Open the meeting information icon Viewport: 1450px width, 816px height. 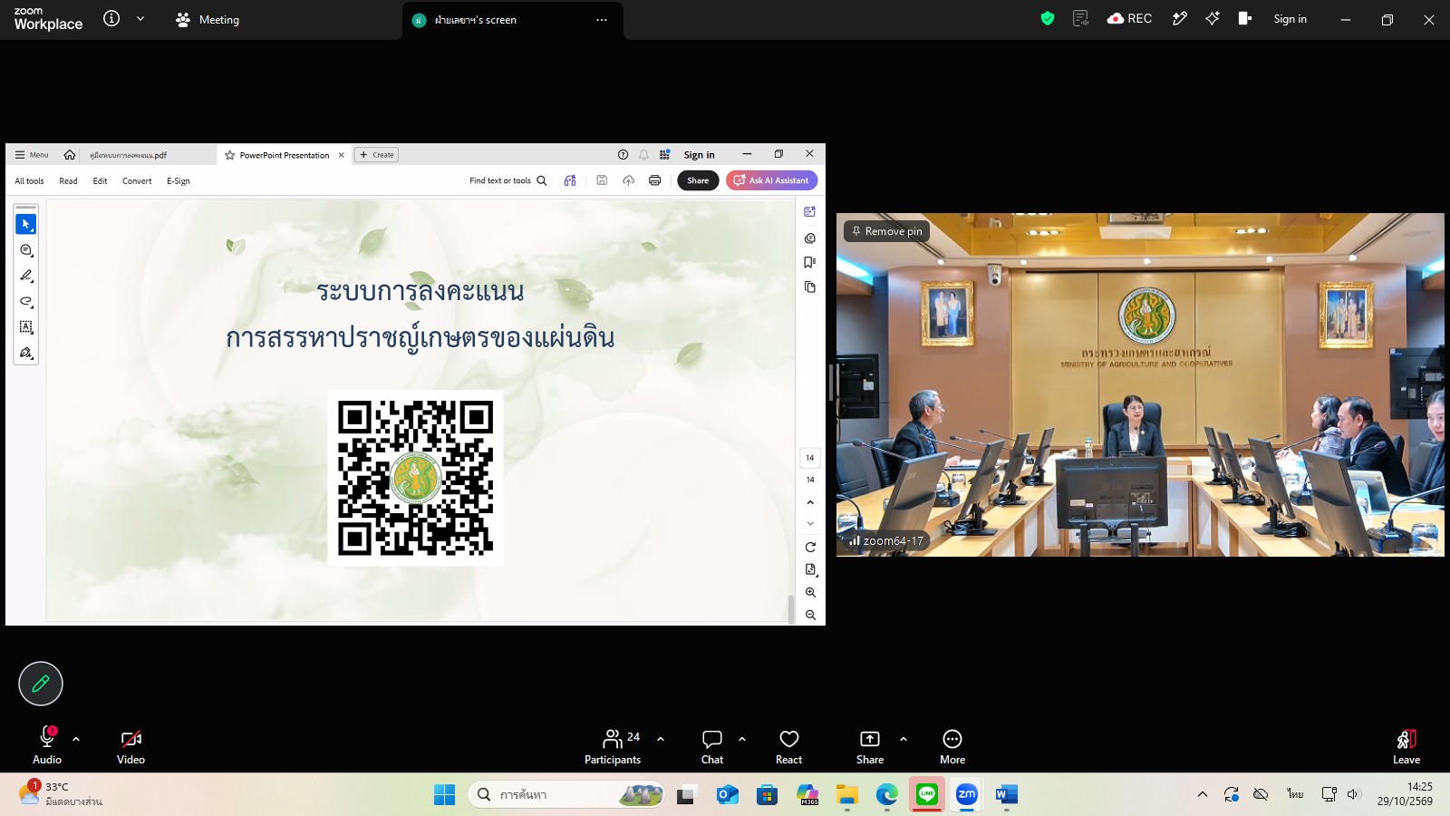pos(111,18)
